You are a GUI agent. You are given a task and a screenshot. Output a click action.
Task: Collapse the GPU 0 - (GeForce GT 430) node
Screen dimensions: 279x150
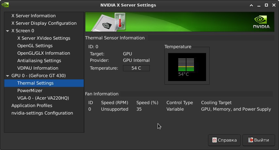[x=8, y=76]
